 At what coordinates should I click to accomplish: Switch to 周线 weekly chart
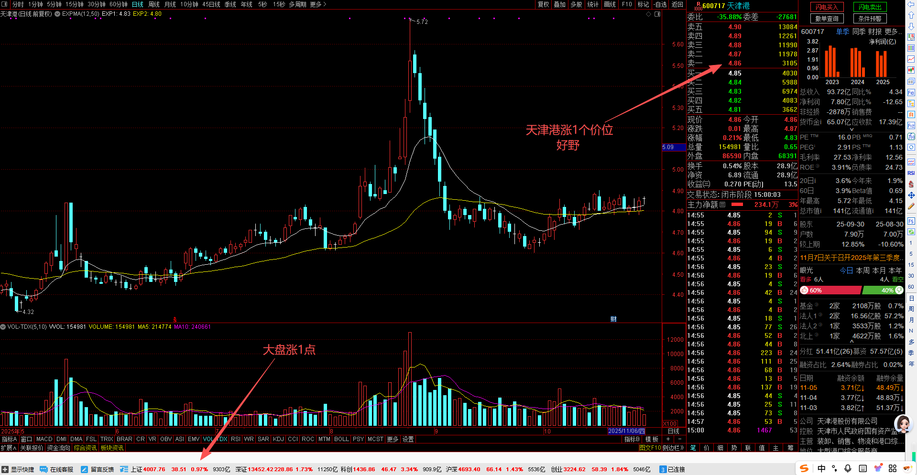[x=154, y=4]
